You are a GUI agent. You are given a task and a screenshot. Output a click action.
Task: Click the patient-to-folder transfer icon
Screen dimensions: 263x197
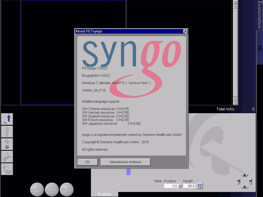click(x=7, y=169)
